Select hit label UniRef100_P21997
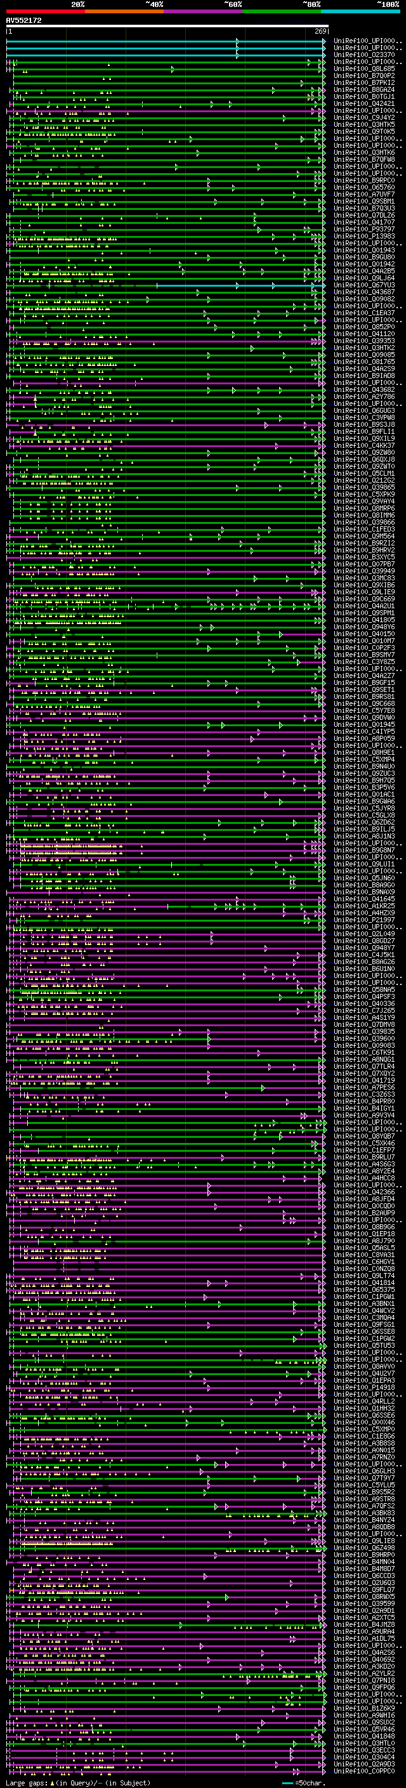 [364, 920]
